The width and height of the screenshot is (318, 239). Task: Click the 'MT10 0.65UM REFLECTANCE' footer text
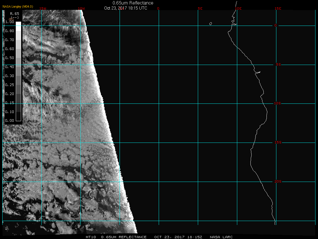[116, 237]
